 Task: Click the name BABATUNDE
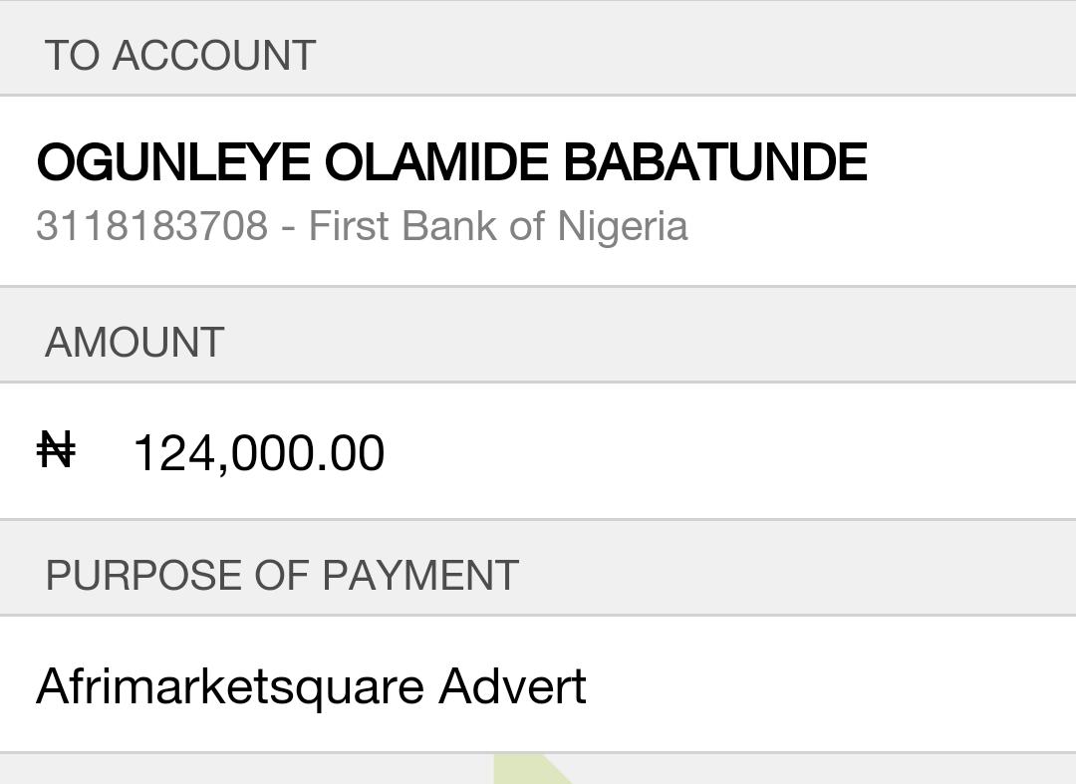point(715,162)
